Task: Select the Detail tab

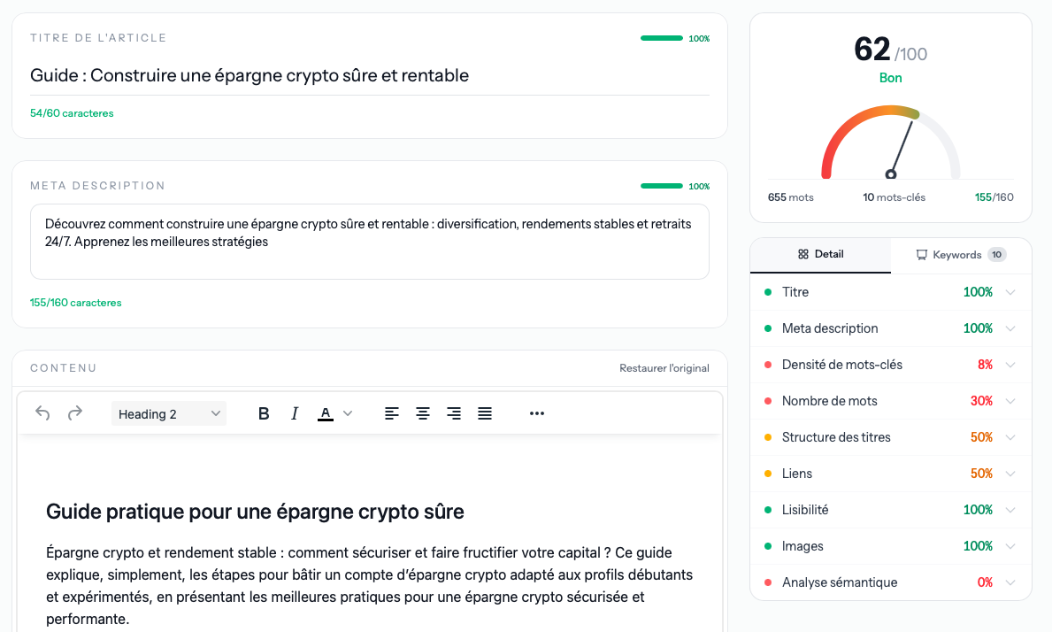Action: pos(820,254)
